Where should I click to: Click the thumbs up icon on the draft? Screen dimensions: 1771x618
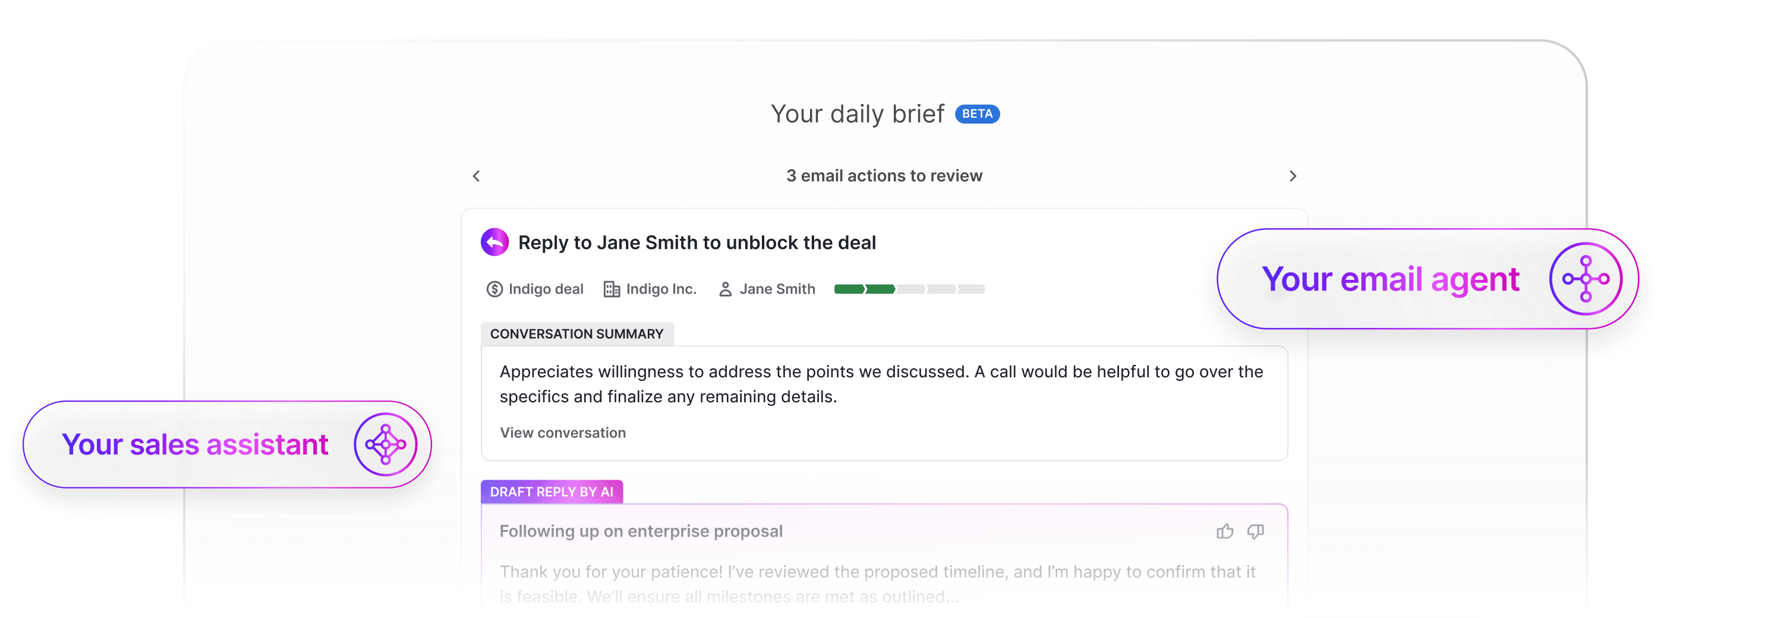coord(1224,531)
